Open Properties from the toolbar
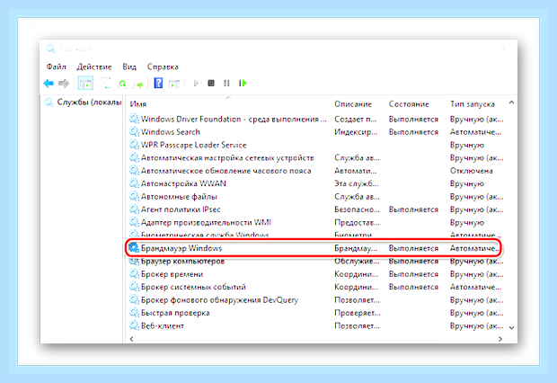Image resolution: width=557 pixels, height=383 pixels. pyautogui.click(x=105, y=84)
